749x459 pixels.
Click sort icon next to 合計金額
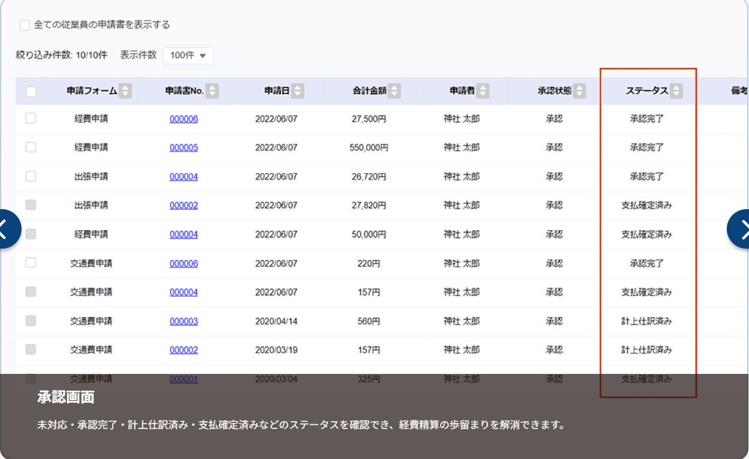[394, 91]
